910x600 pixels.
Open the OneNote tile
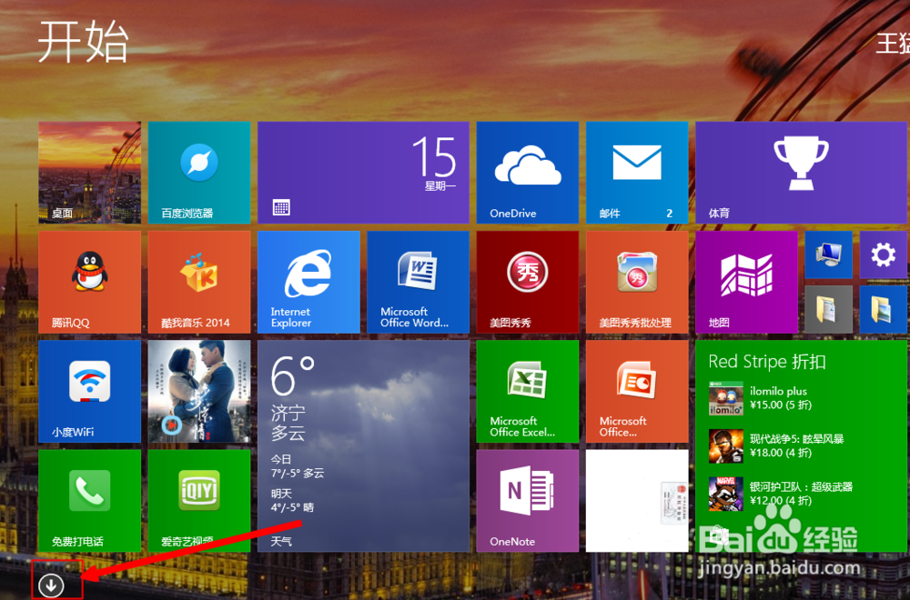coord(527,500)
